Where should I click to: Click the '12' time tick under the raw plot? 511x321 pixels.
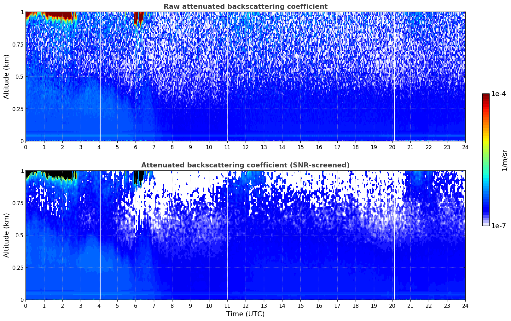[245, 147]
